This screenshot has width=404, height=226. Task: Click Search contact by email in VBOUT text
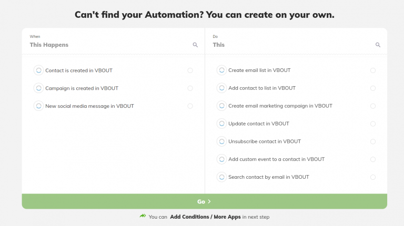click(x=269, y=177)
